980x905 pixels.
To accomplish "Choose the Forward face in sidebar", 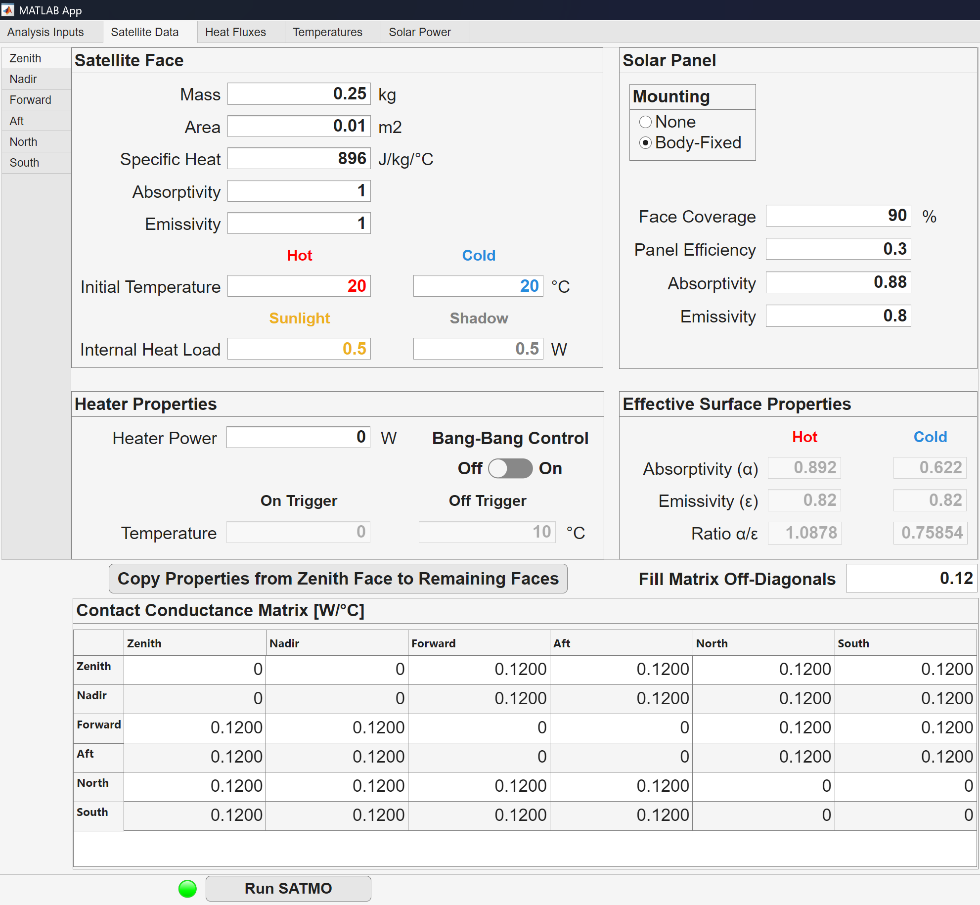I will click(30, 100).
